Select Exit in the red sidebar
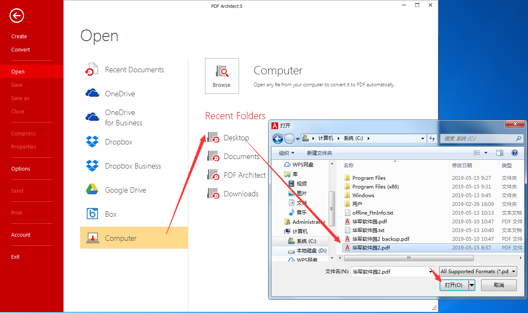528x313 pixels. (15, 257)
